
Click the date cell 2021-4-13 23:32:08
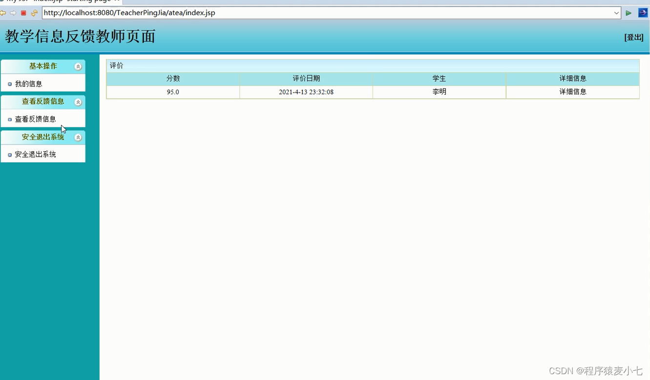click(306, 92)
